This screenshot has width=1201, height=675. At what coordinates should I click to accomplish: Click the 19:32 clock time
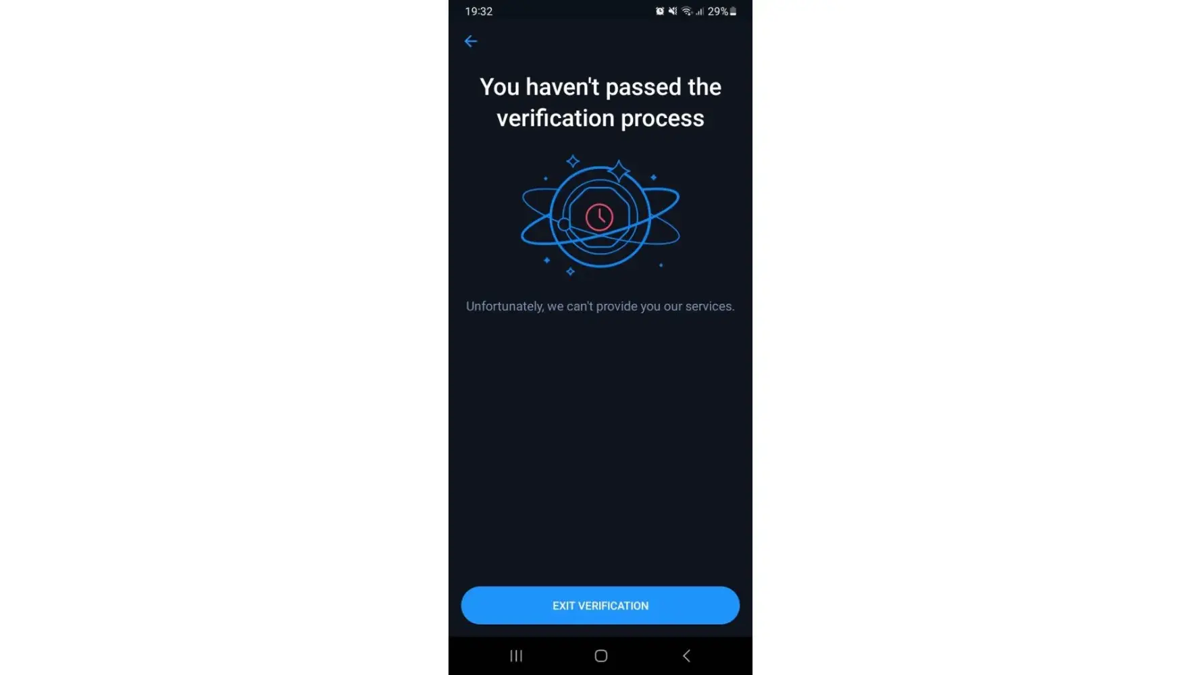478,11
